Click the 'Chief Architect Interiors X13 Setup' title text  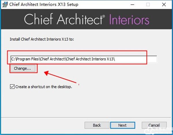[x=44, y=5]
